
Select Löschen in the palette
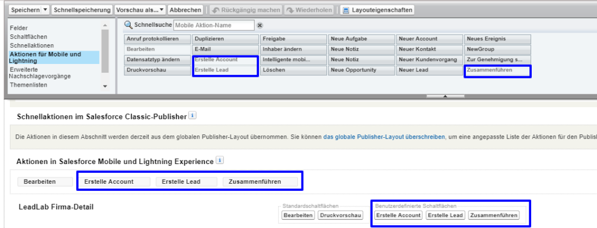pos(293,70)
